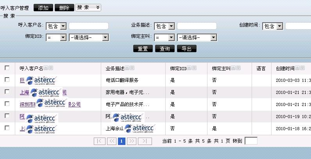This screenshot has height=159, width=311.
Task: Sort 绑定主叫 column descending
Action: pos(238,68)
